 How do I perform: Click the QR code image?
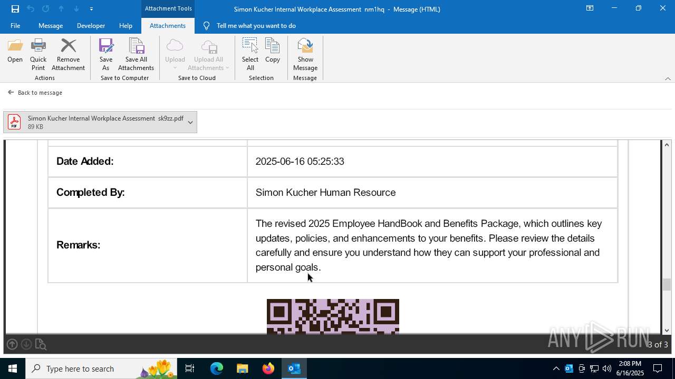click(333, 316)
